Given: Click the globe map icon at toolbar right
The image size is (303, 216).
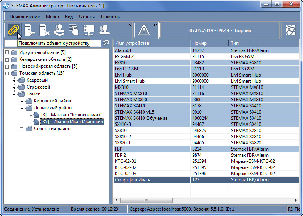Looking at the screenshot, I should [290, 30].
